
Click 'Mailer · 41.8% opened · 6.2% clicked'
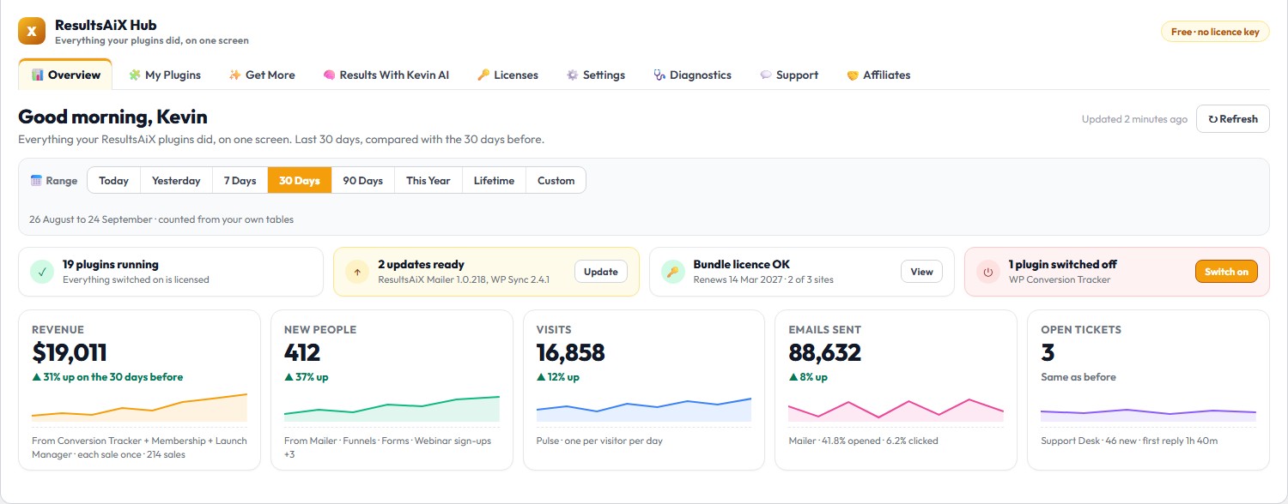pyautogui.click(x=863, y=441)
